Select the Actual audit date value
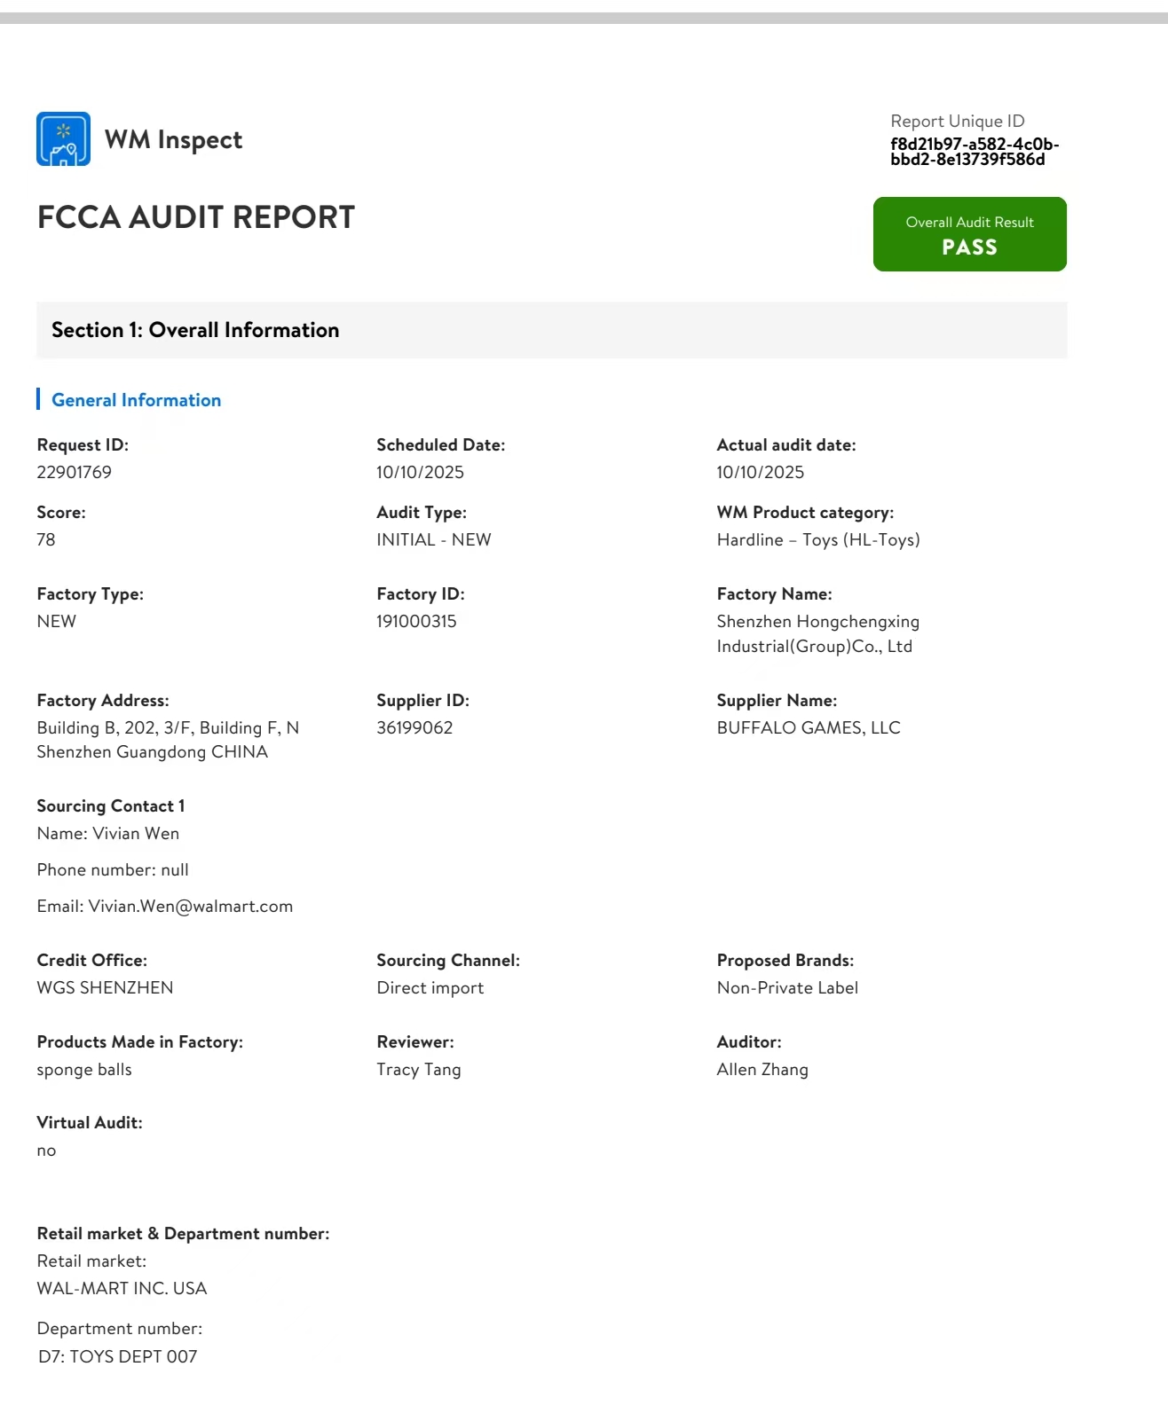Image resolution: width=1168 pixels, height=1406 pixels. pyautogui.click(x=761, y=472)
